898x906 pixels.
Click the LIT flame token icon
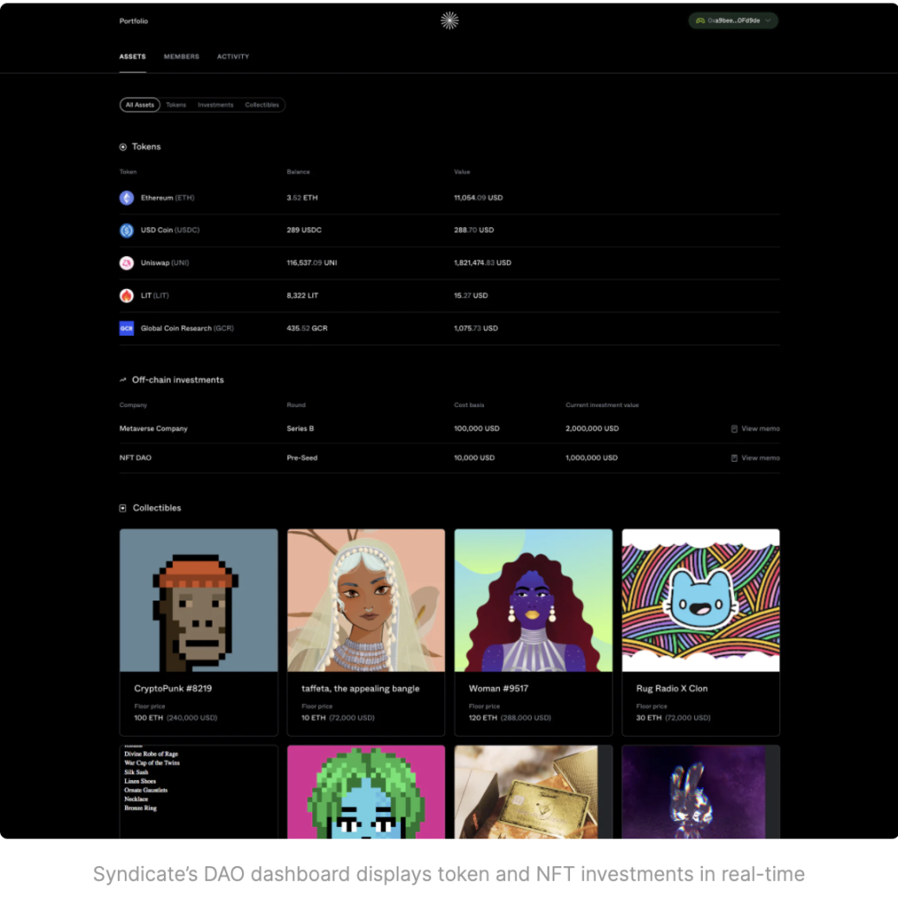[127, 295]
